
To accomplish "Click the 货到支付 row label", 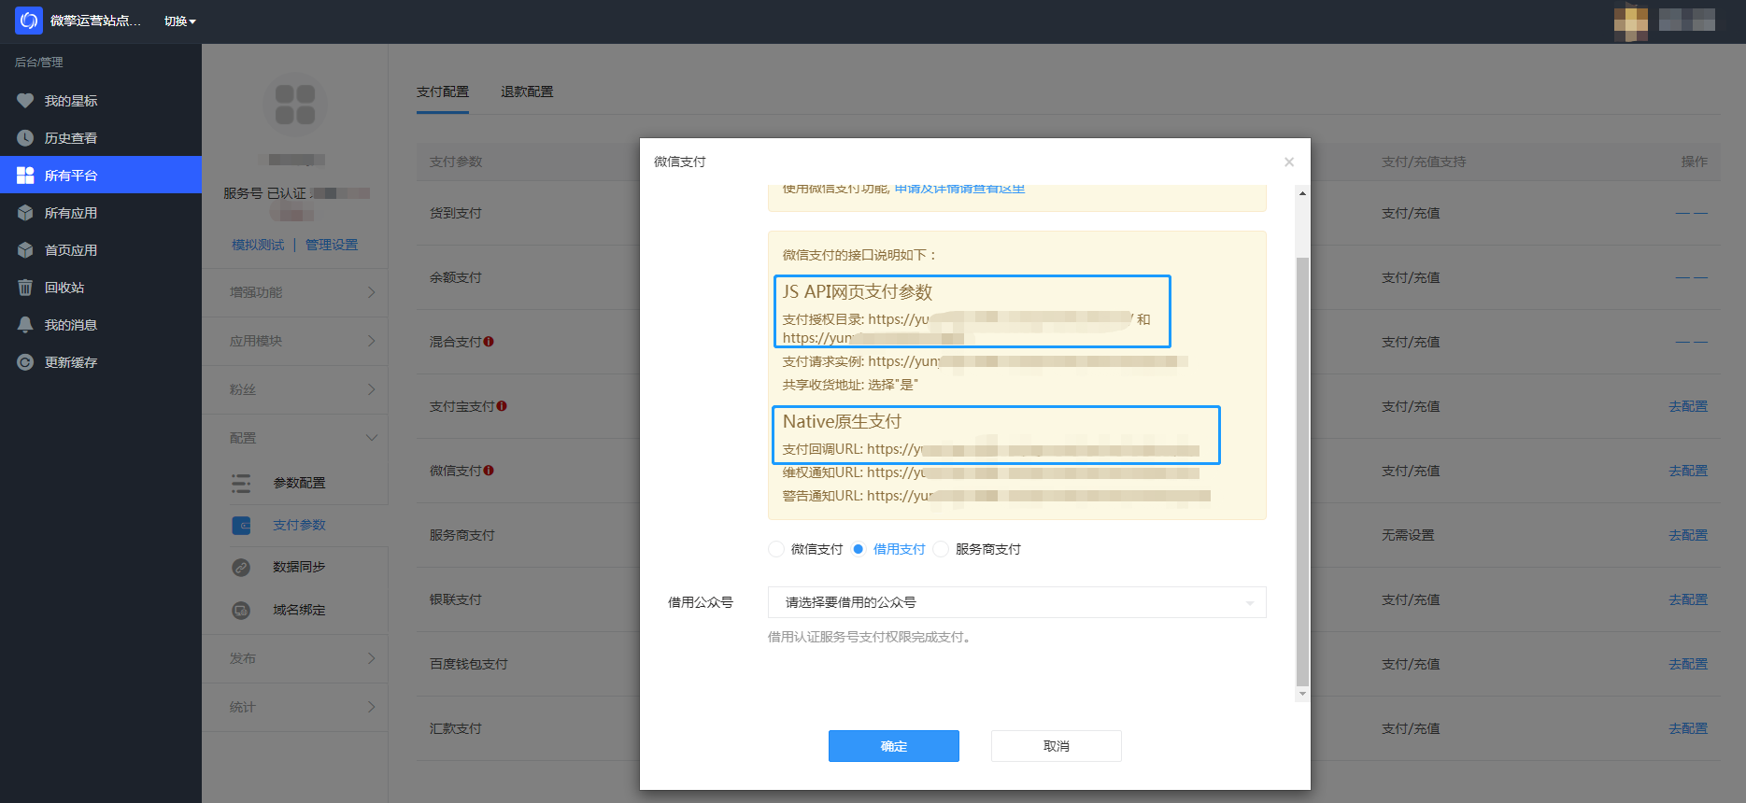I will coord(456,213).
